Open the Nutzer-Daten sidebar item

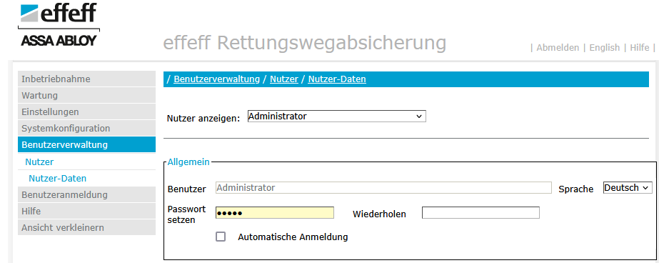[x=58, y=179]
